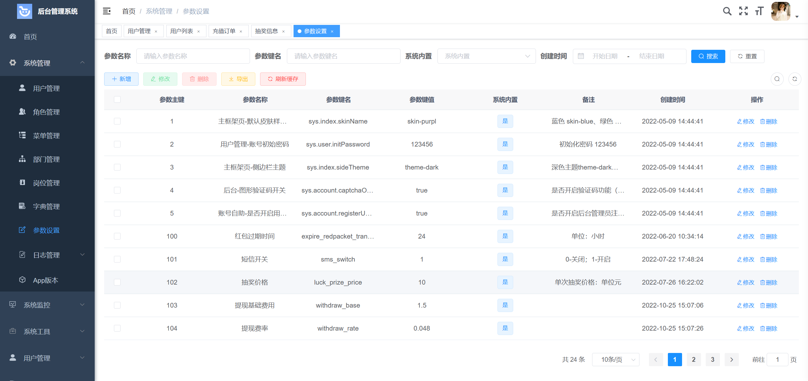Click the round refresh table icon
Viewport: 808px width, 381px height.
point(795,79)
